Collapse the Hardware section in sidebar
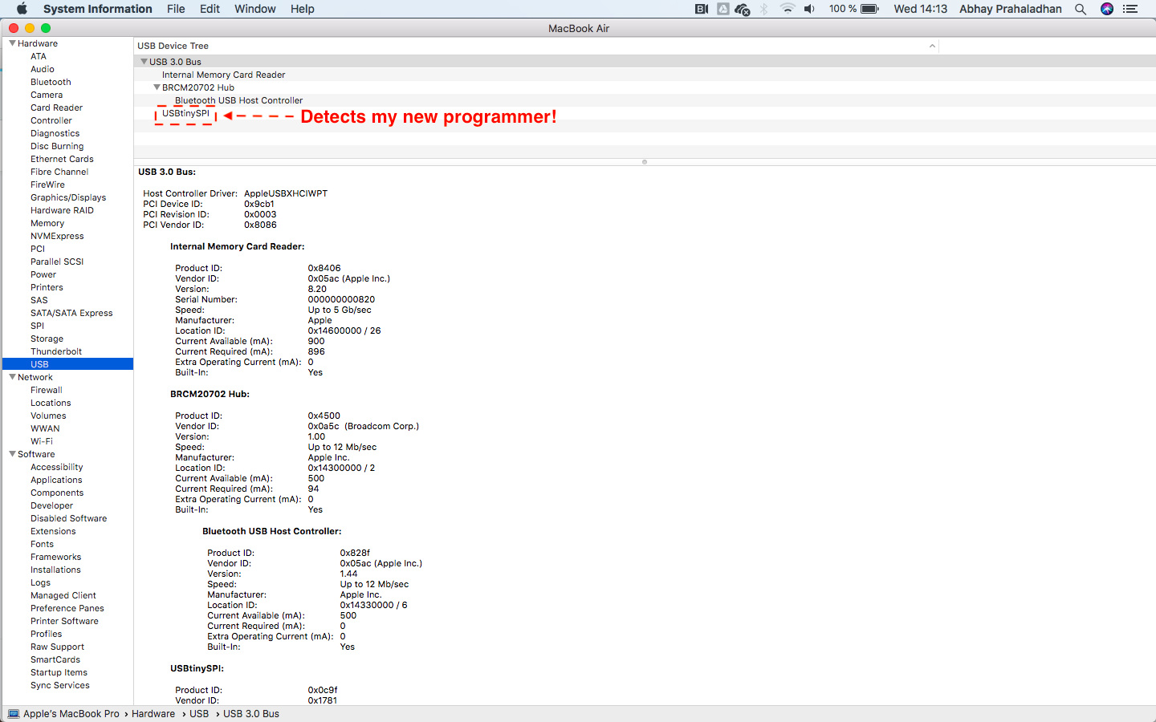Image resolution: width=1156 pixels, height=722 pixels. (x=12, y=43)
